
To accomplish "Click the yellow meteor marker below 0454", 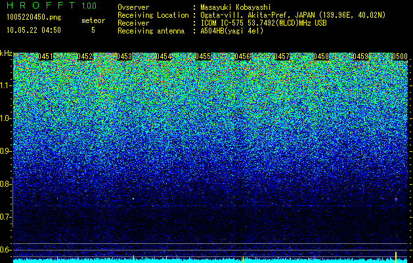I will coord(166,259).
